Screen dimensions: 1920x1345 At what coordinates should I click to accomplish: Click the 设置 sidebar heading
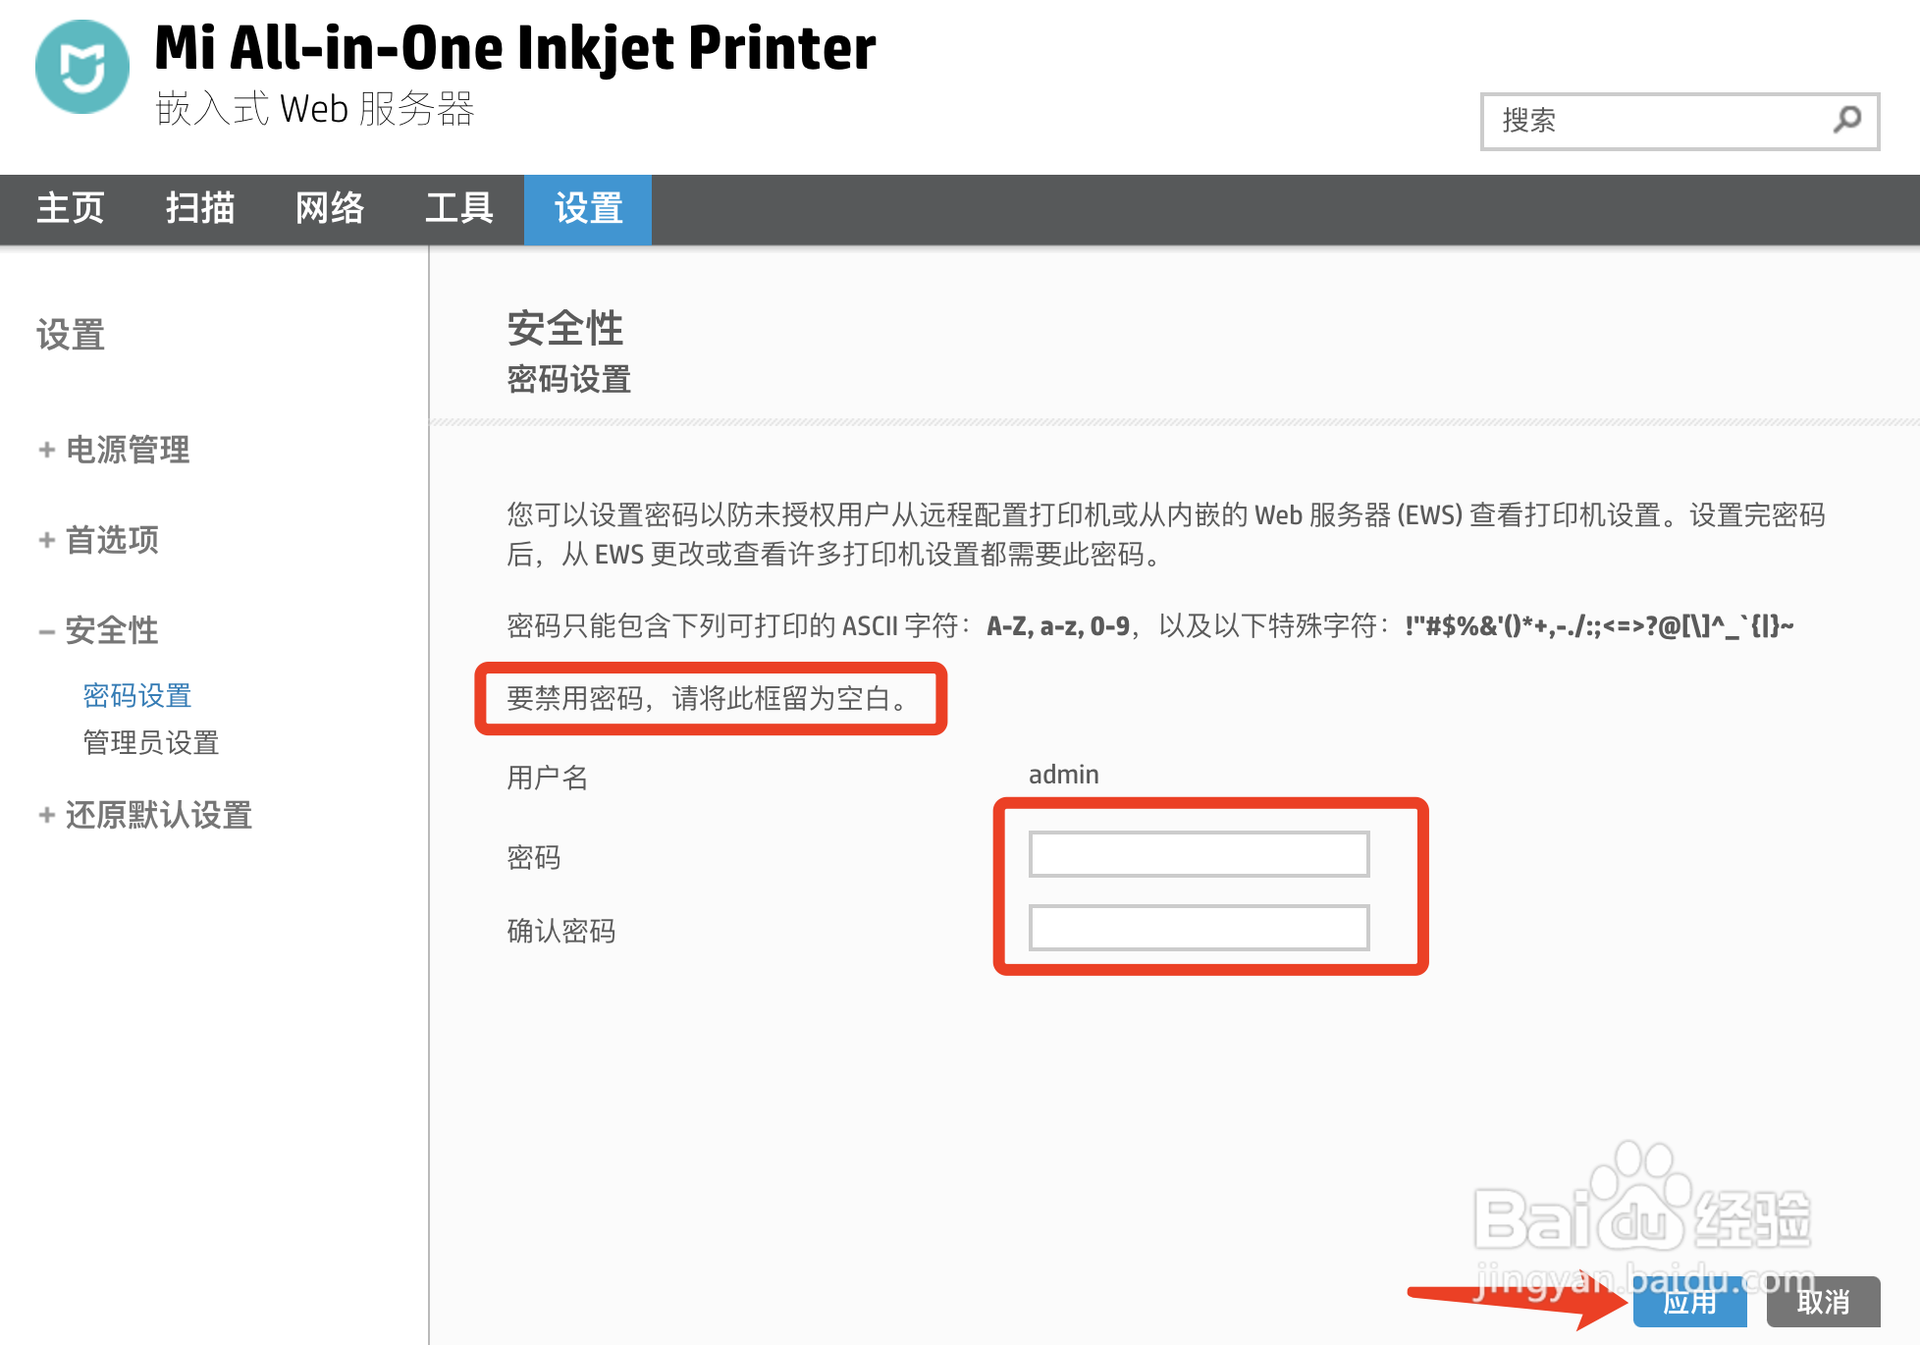pyautogui.click(x=71, y=335)
